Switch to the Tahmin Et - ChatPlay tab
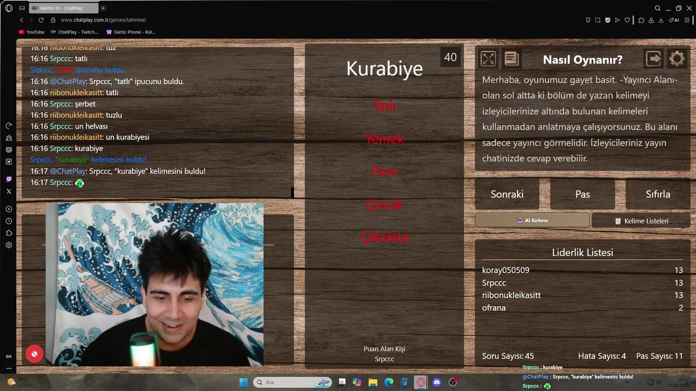 point(63,8)
